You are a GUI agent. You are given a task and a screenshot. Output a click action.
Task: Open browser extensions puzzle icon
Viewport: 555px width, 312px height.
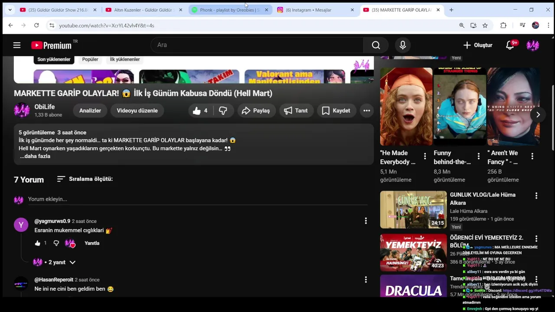click(x=503, y=26)
